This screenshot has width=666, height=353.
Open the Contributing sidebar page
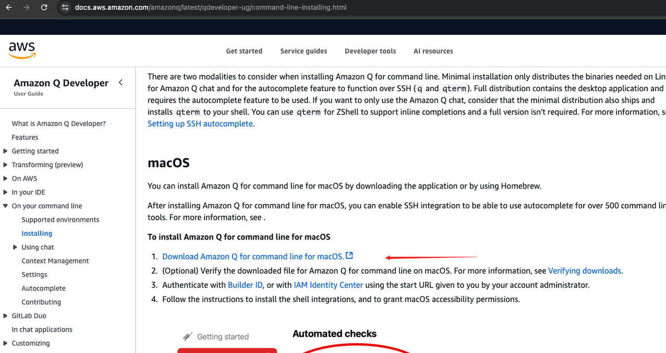[41, 302]
